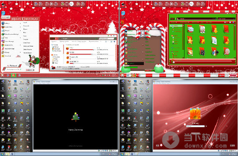Open Searches folder with magnifying glass
Viewport: 238px width, 156px height.
[x=226, y=52]
